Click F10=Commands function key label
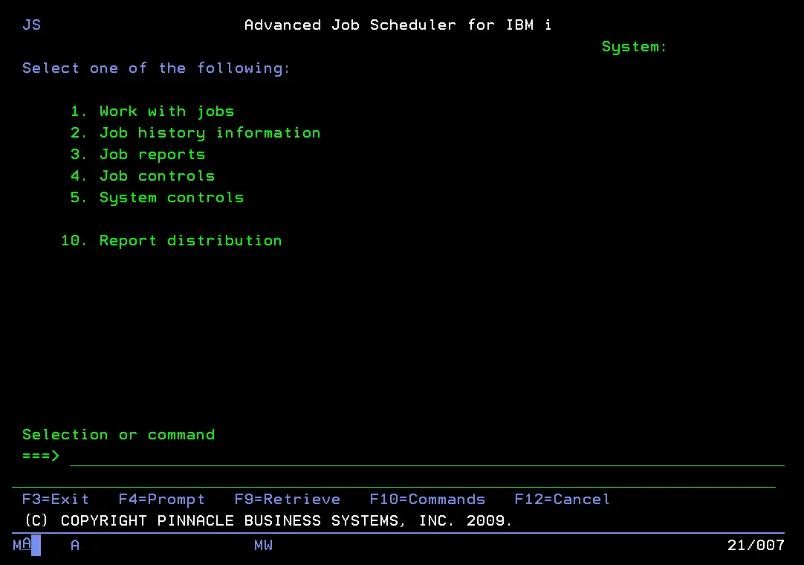 (x=427, y=500)
